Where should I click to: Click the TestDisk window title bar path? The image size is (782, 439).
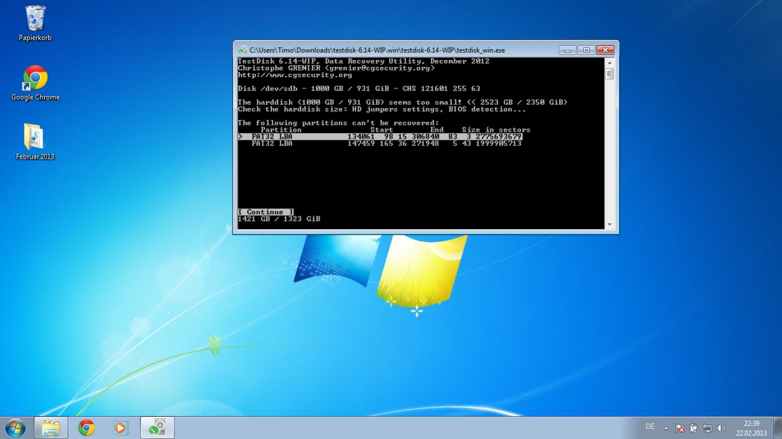pyautogui.click(x=377, y=50)
